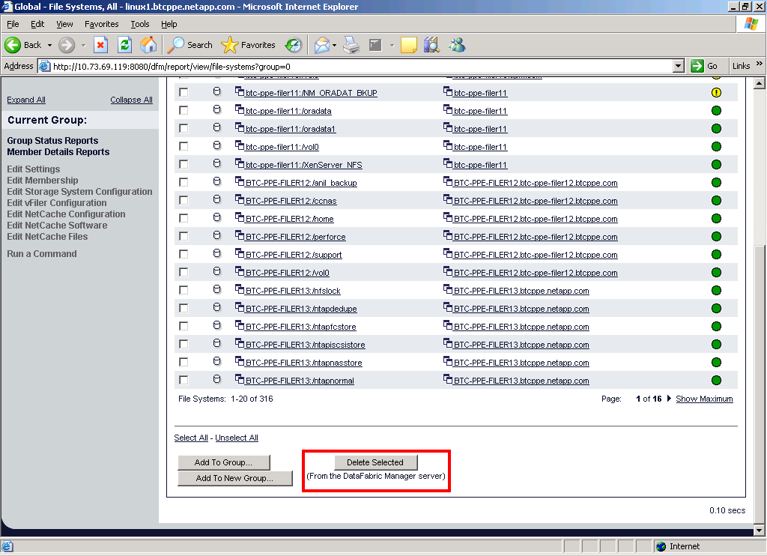Click the Expand All link

pos(26,100)
